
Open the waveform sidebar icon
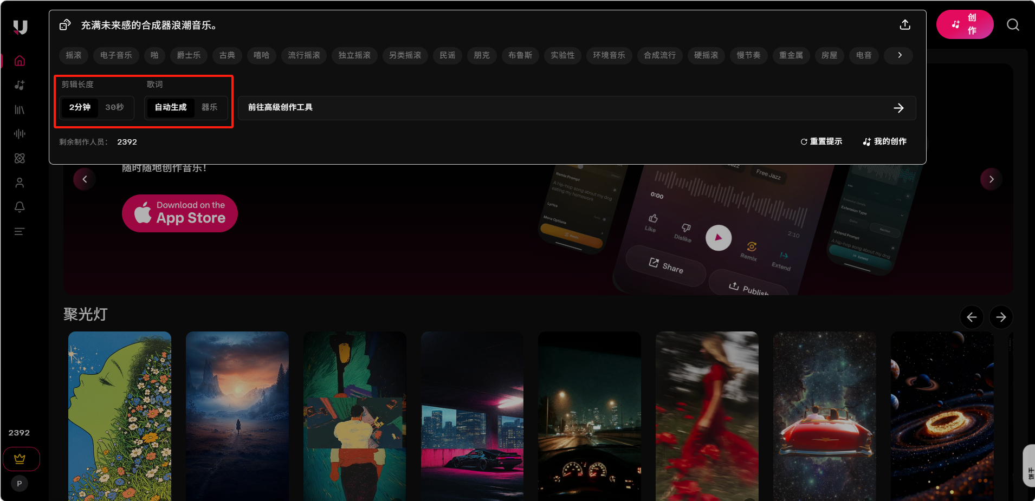point(20,134)
